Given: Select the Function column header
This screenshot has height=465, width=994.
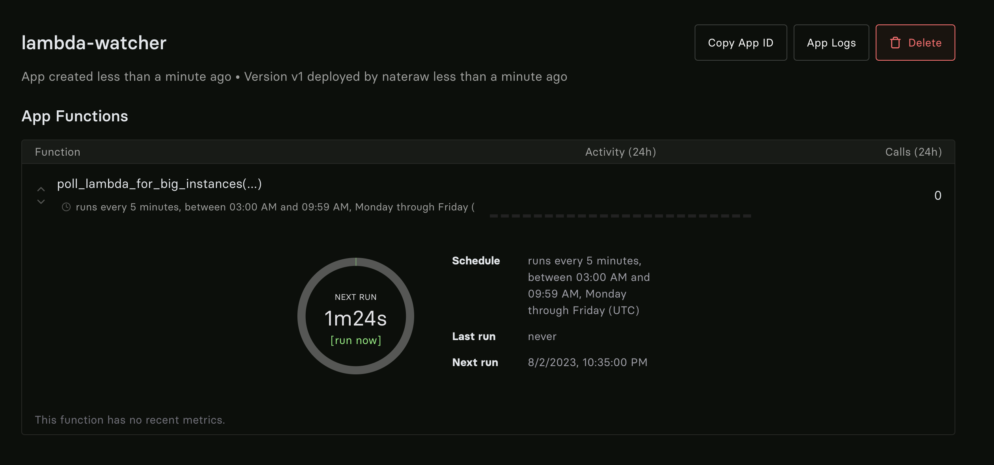Looking at the screenshot, I should tap(58, 152).
